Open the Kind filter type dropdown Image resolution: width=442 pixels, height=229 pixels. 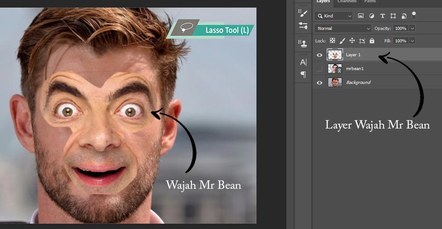(334, 16)
